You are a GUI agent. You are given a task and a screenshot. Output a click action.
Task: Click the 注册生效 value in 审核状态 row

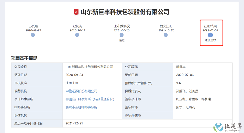(72, 83)
